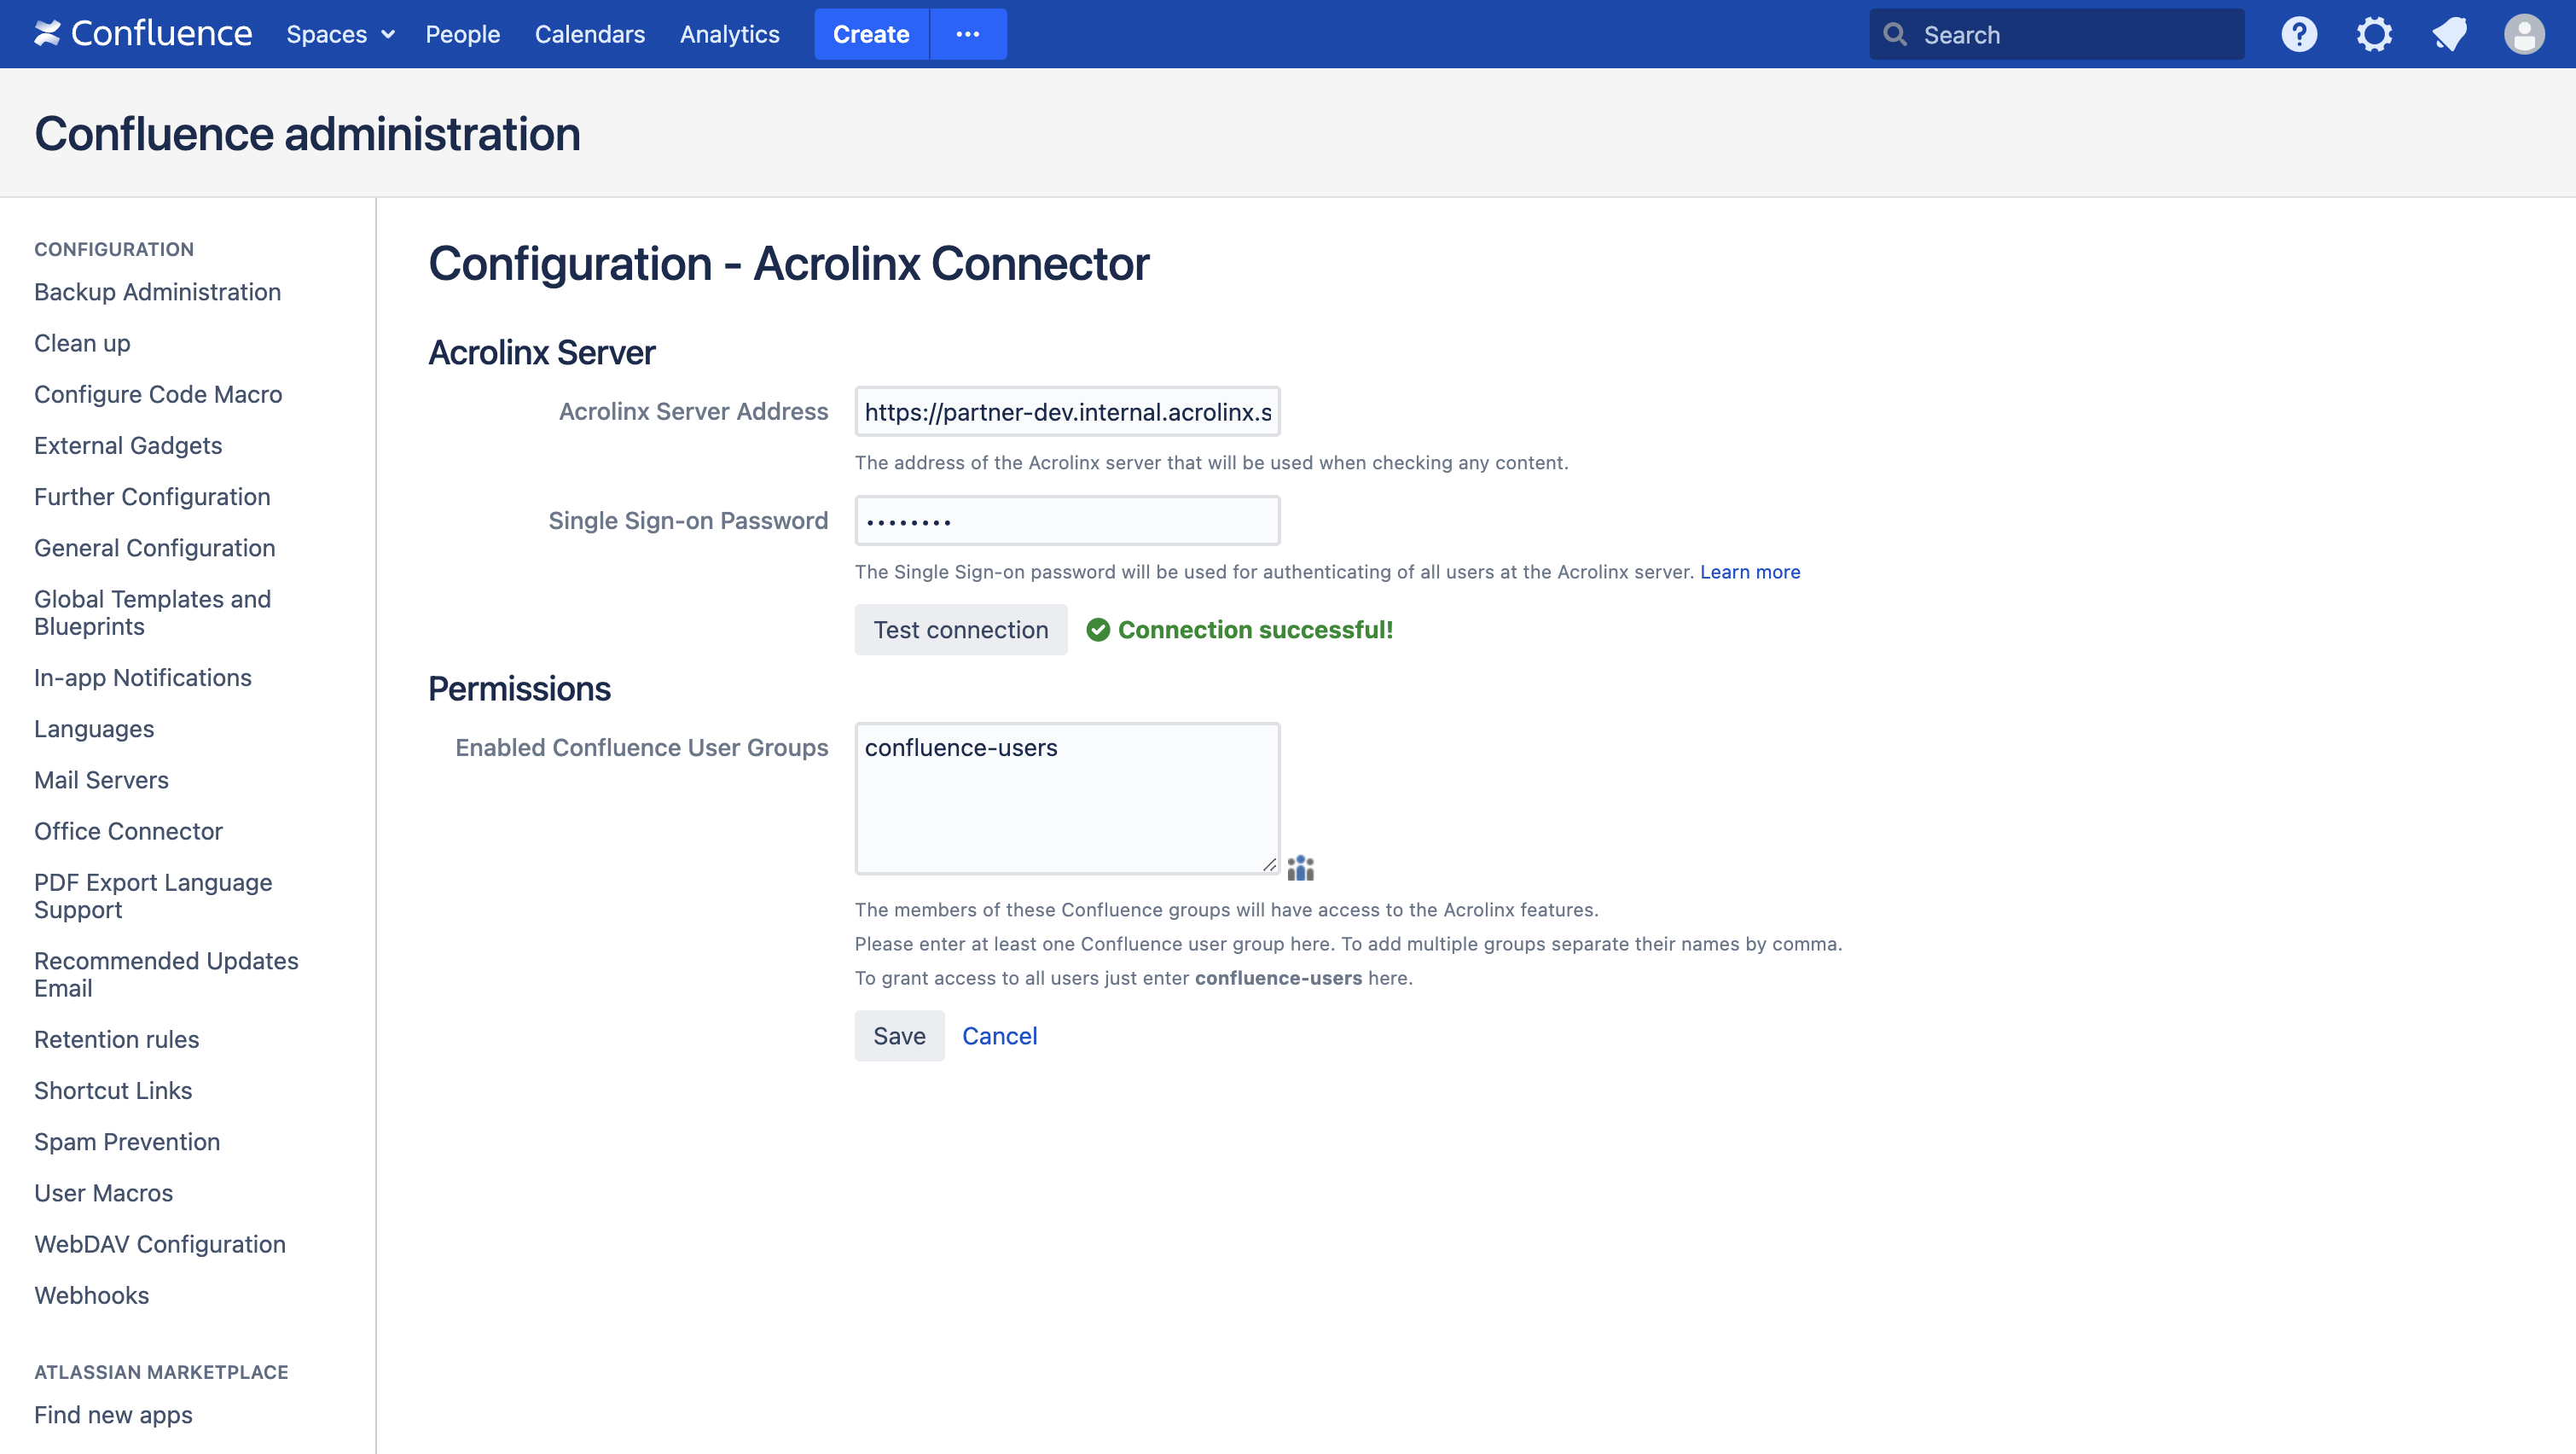Open Retention rules in sidebar
The height and width of the screenshot is (1454, 2576).
tap(116, 1038)
